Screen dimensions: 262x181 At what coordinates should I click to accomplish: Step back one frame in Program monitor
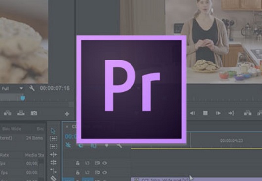(192, 113)
